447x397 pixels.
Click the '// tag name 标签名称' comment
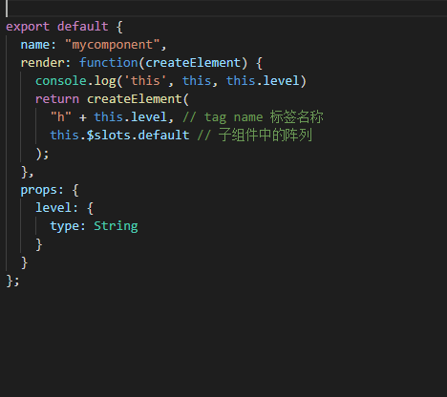coord(253,117)
